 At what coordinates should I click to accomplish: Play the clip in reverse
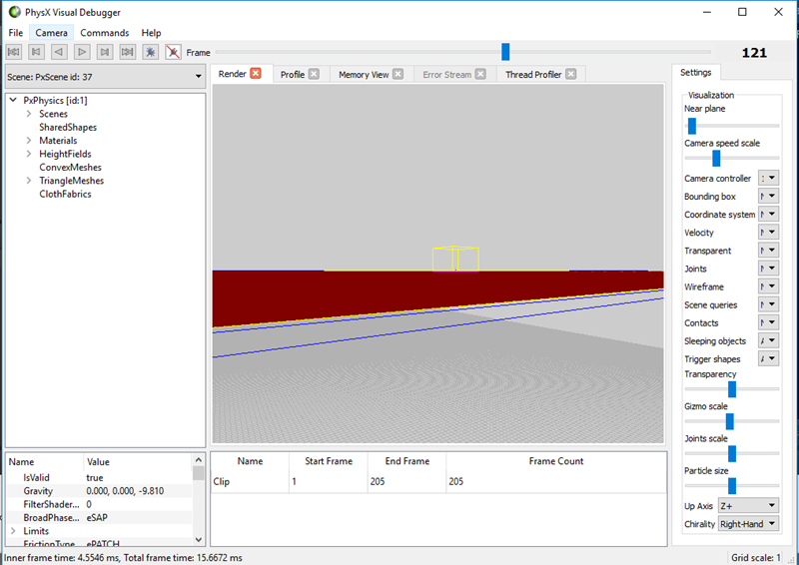point(59,52)
